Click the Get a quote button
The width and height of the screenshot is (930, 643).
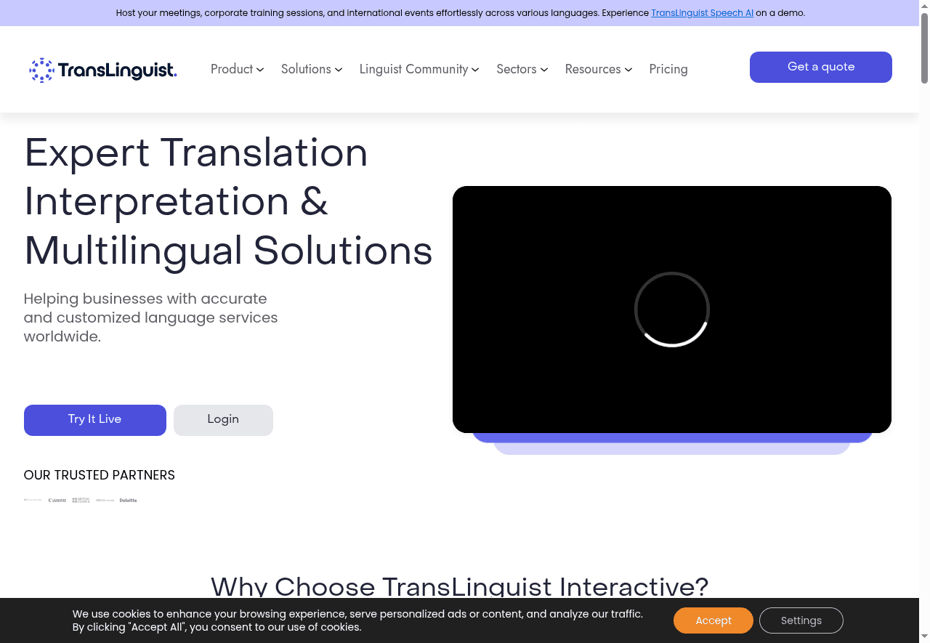pyautogui.click(x=820, y=67)
